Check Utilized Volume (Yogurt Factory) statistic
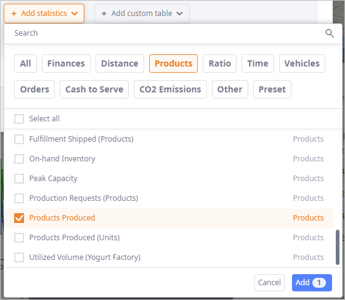This screenshot has width=345, height=300. (19, 257)
